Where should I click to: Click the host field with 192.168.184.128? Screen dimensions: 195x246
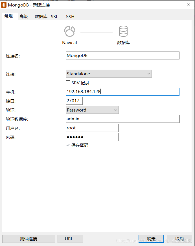click(x=122, y=92)
